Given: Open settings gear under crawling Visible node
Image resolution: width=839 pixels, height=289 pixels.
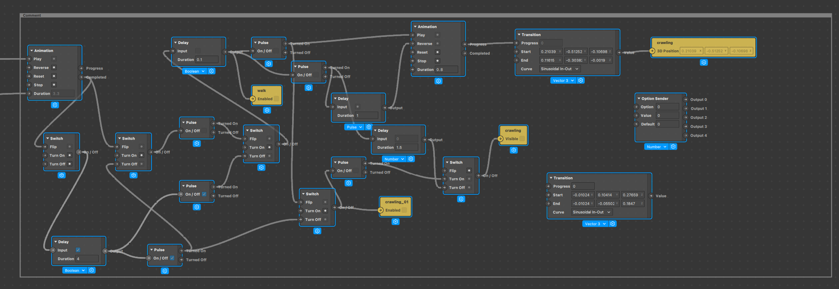Looking at the screenshot, I should 514,150.
